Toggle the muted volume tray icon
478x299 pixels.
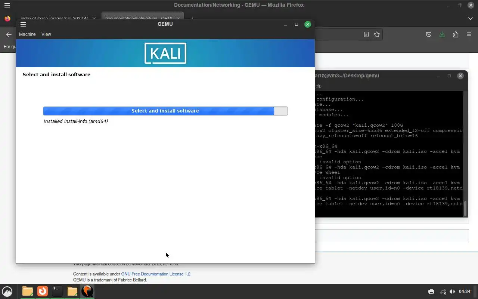click(x=452, y=292)
